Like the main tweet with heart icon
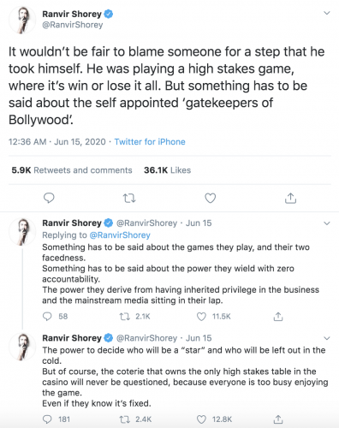This screenshot has height=428, width=339. click(x=211, y=198)
